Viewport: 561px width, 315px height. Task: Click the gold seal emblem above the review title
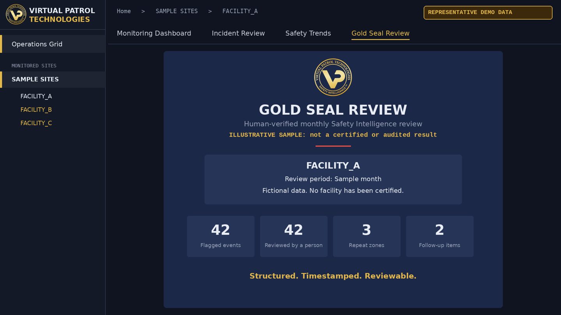click(x=333, y=77)
